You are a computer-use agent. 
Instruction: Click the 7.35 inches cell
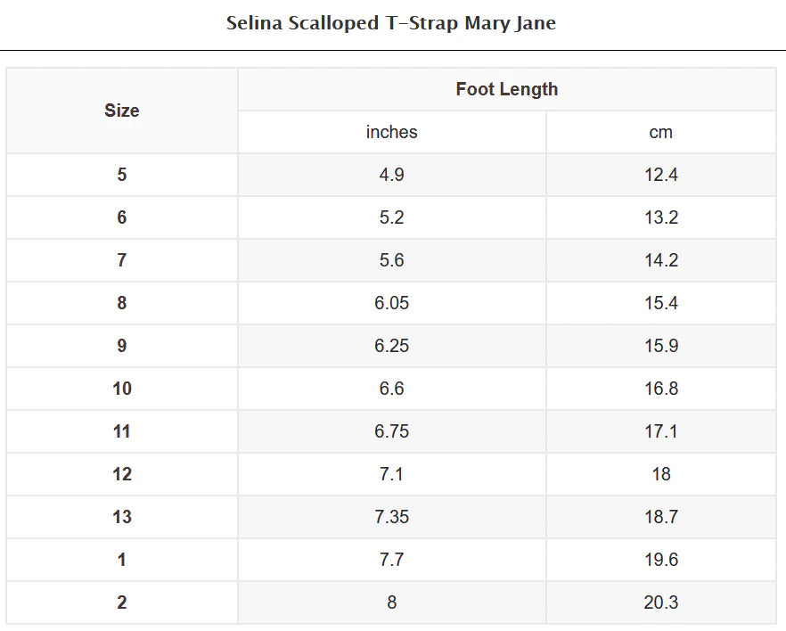[391, 517]
